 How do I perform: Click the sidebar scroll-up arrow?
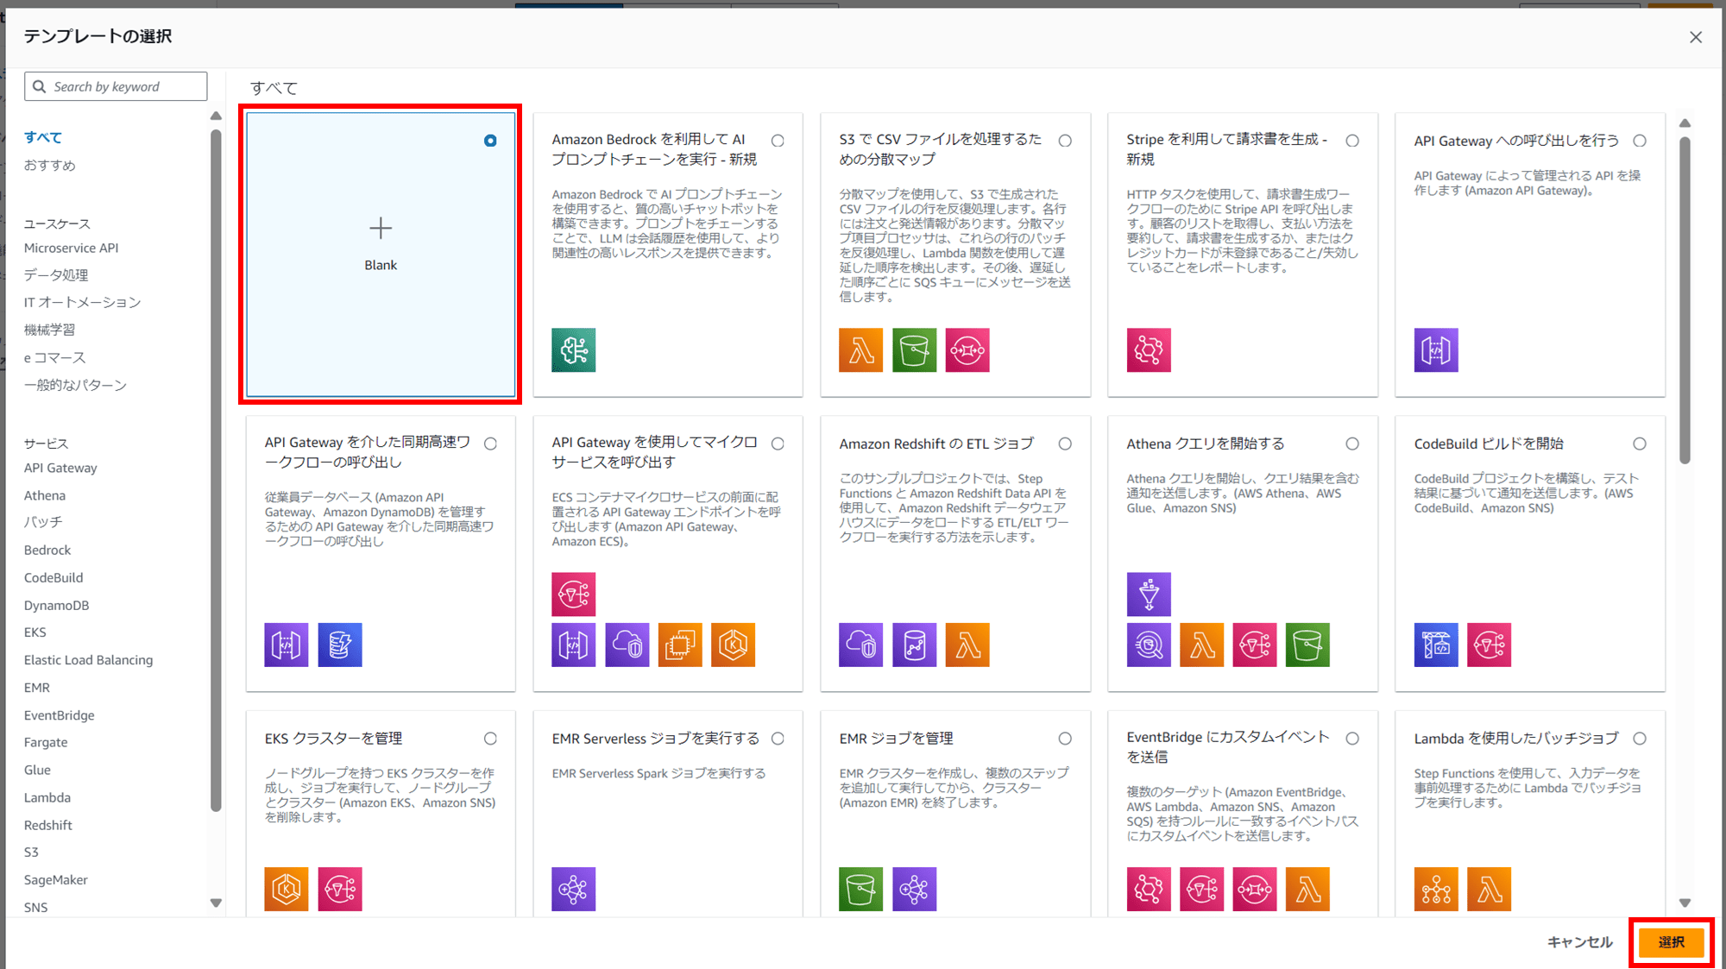click(x=216, y=116)
